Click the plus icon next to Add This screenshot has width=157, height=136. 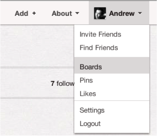[x=34, y=13]
